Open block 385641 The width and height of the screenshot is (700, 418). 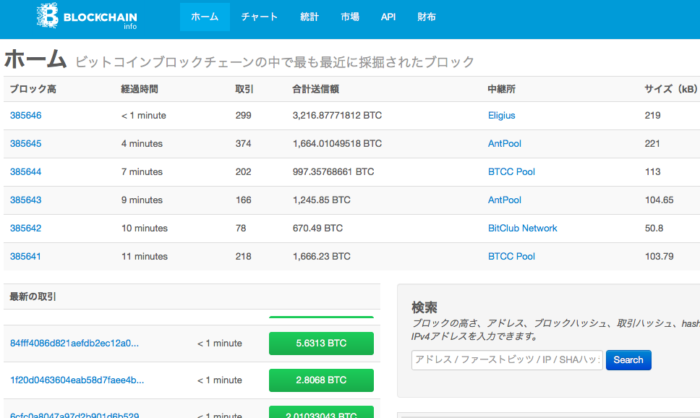25,256
